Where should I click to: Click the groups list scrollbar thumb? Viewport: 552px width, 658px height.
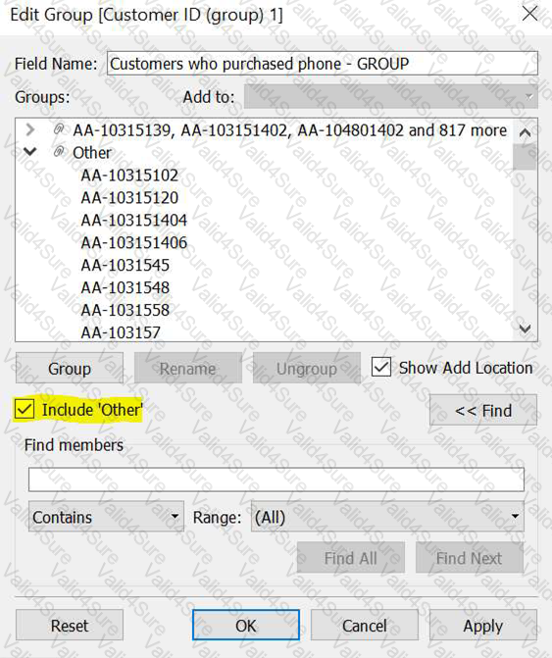[525, 157]
